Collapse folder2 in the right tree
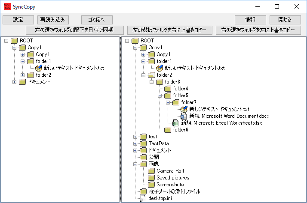The image size is (307, 203). pos(144,75)
